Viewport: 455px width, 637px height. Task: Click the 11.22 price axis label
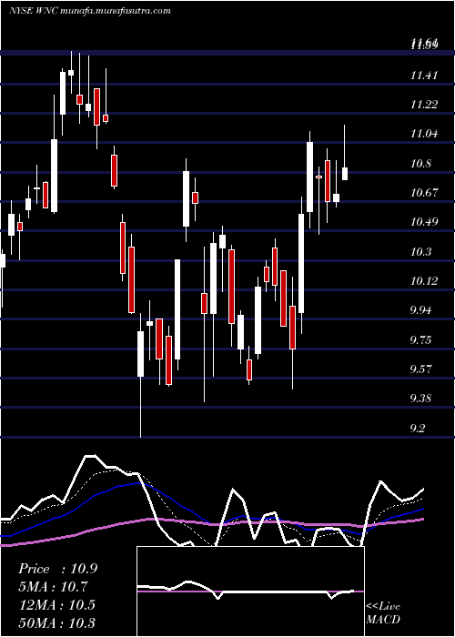424,105
